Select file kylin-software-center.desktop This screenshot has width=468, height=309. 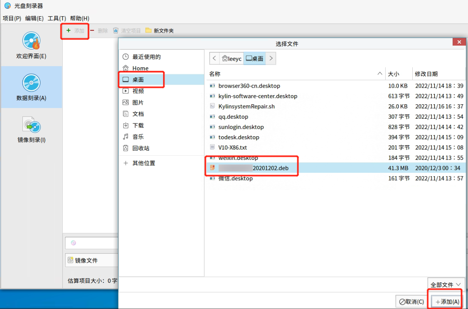coord(336,96)
